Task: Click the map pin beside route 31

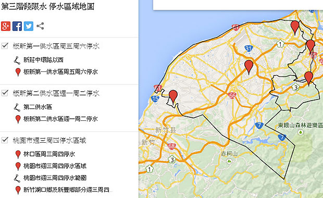Action: [x=249, y=67]
